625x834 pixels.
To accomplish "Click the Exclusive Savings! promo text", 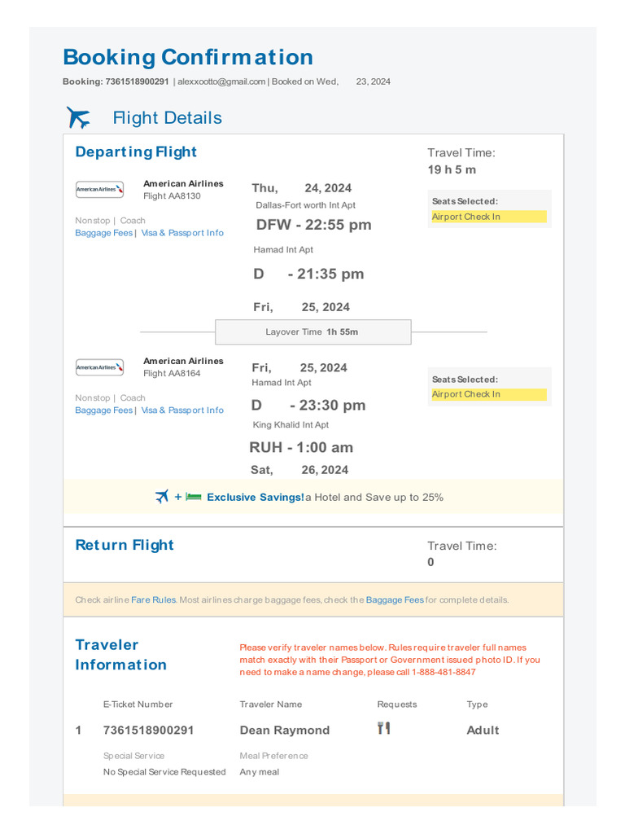I will [255, 498].
